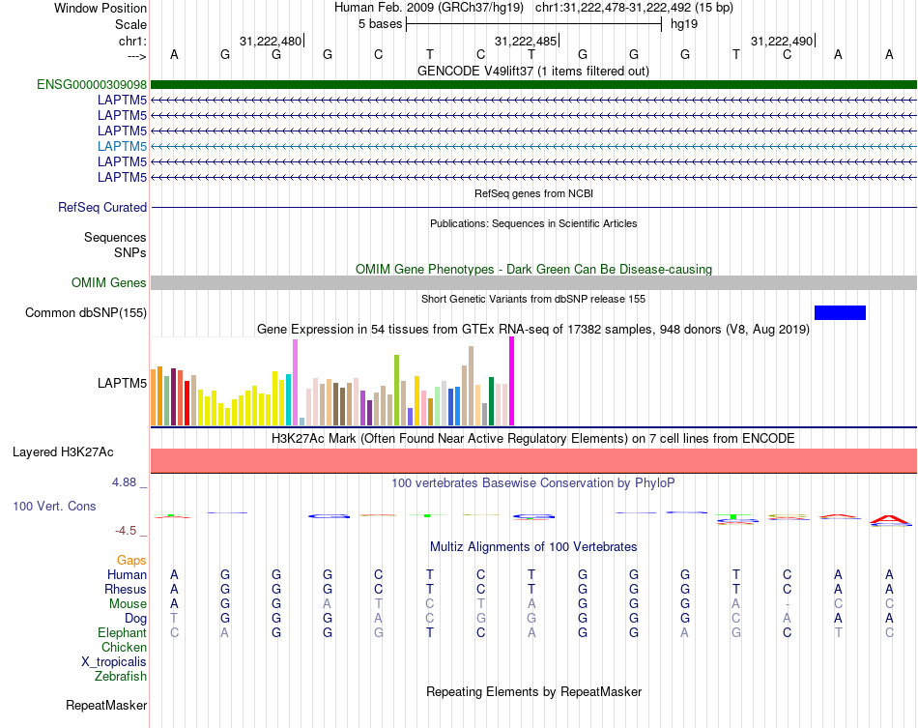Click the ENSG00000309098 gene label
The image size is (918, 728).
[92, 84]
